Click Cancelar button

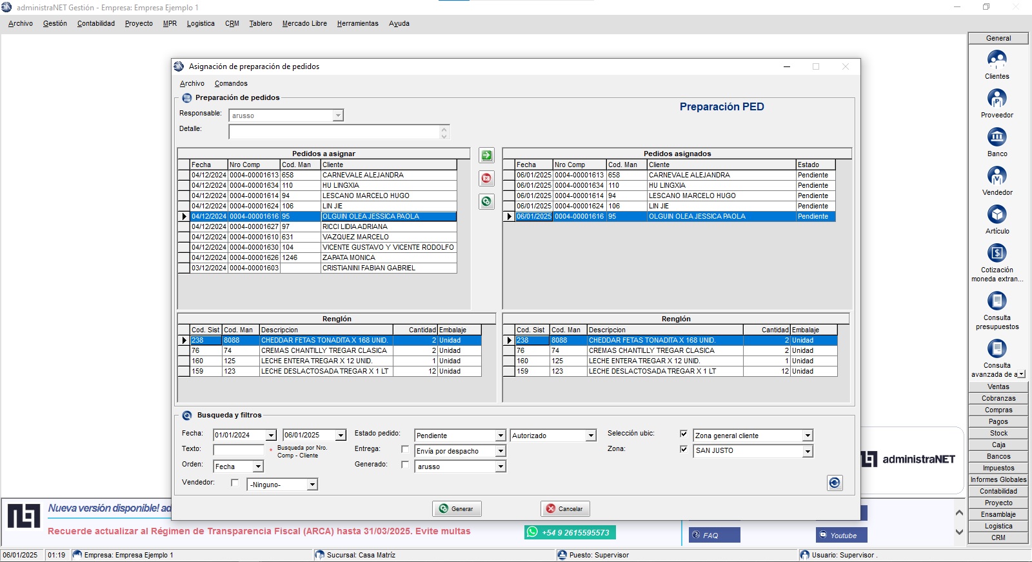point(565,508)
